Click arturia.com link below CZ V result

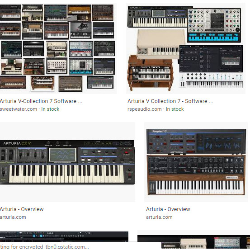pyautogui.click(x=13, y=217)
